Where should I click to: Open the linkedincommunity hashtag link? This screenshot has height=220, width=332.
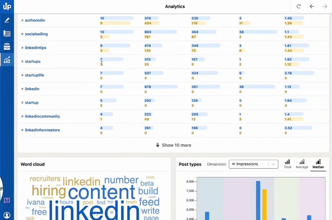click(x=42, y=116)
